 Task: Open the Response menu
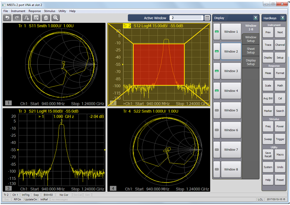(34, 11)
